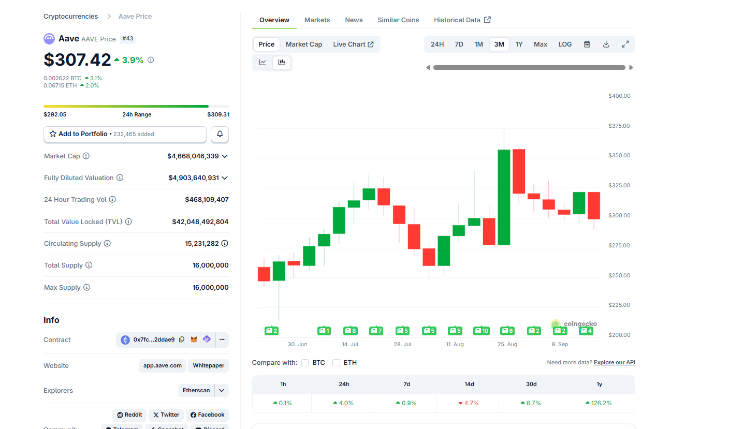Expand chart to fullscreen
The width and height of the screenshot is (729, 429).
625,45
